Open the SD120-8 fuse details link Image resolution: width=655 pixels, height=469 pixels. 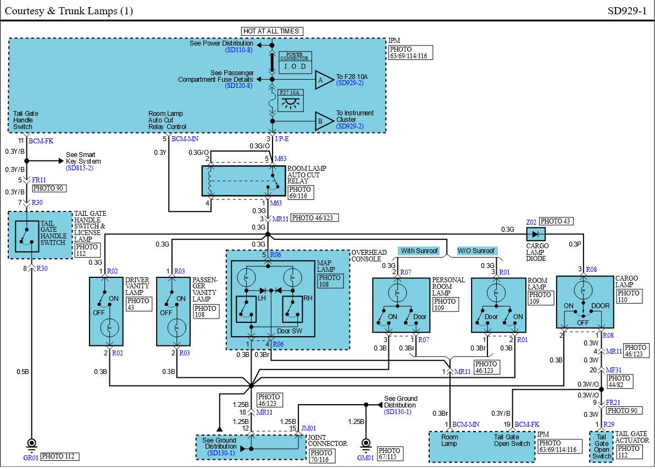pyautogui.click(x=238, y=86)
